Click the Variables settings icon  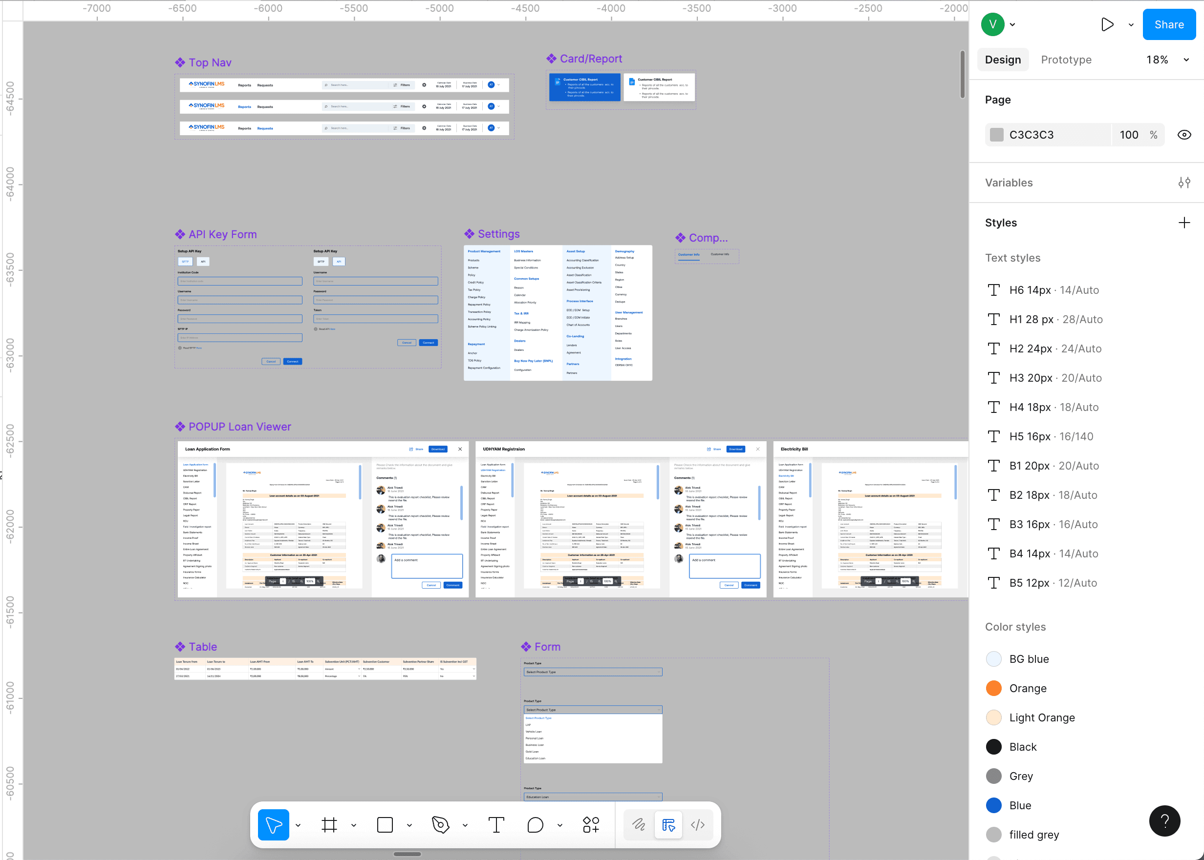tap(1184, 183)
